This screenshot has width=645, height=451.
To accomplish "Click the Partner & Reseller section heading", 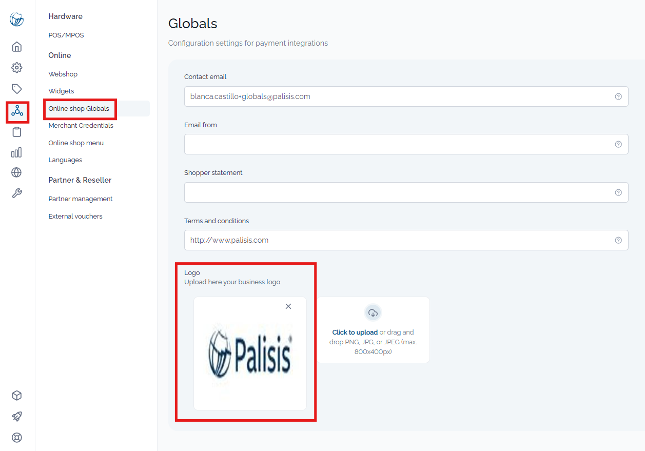I will (x=80, y=180).
